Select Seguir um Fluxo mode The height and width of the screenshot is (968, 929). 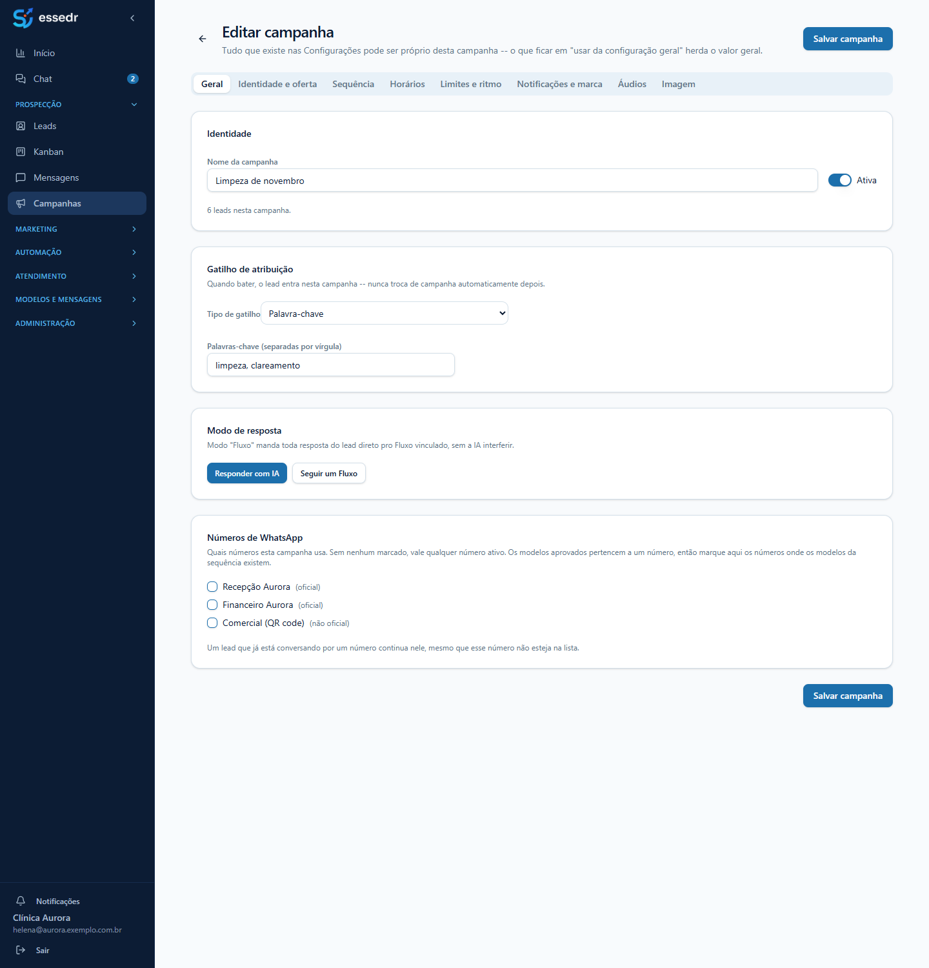329,473
